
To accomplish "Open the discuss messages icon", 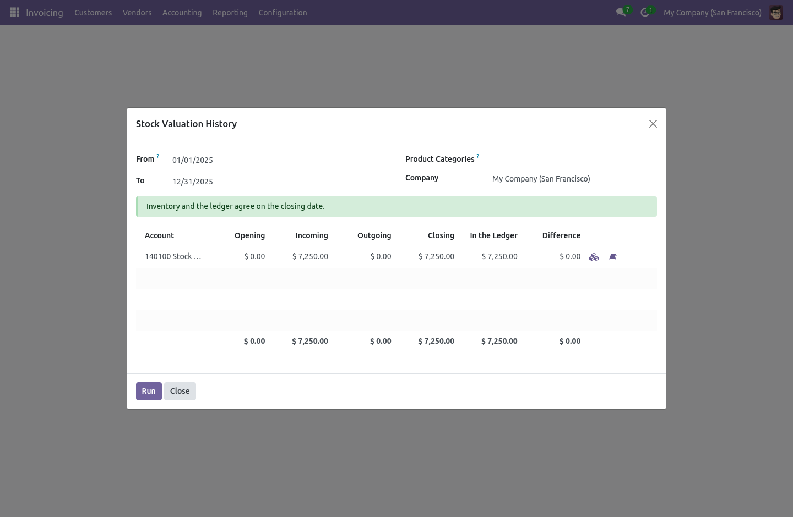I will point(621,12).
